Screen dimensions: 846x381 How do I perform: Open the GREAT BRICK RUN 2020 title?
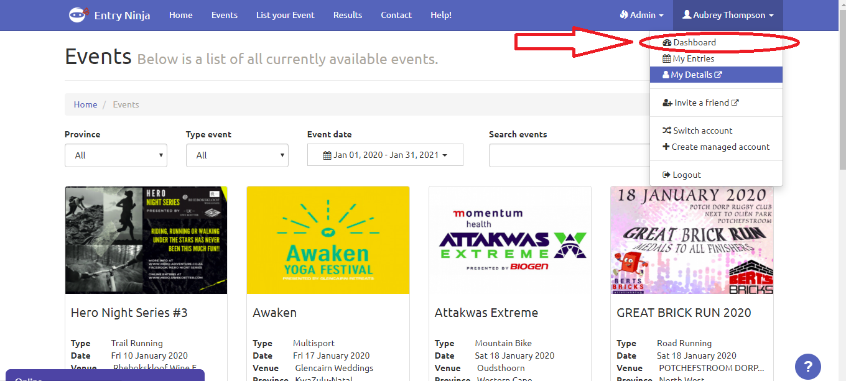[684, 313]
